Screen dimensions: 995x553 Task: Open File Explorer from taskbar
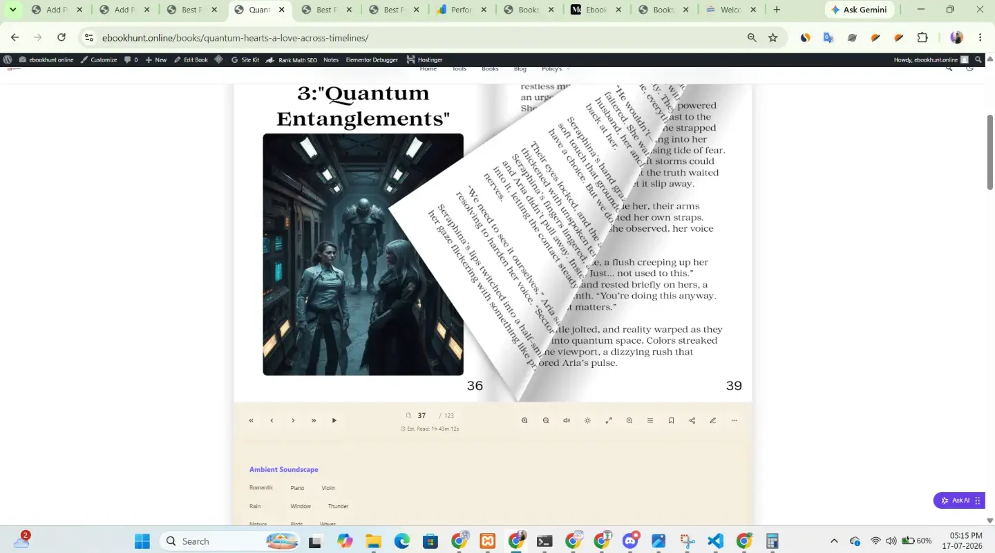pyautogui.click(x=373, y=541)
